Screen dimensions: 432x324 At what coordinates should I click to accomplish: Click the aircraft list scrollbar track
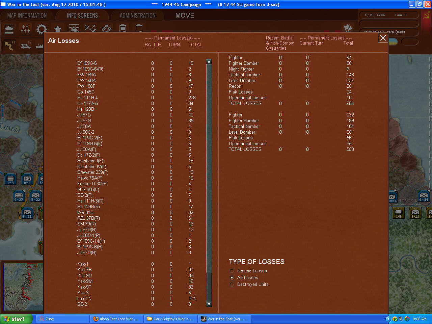(209, 182)
